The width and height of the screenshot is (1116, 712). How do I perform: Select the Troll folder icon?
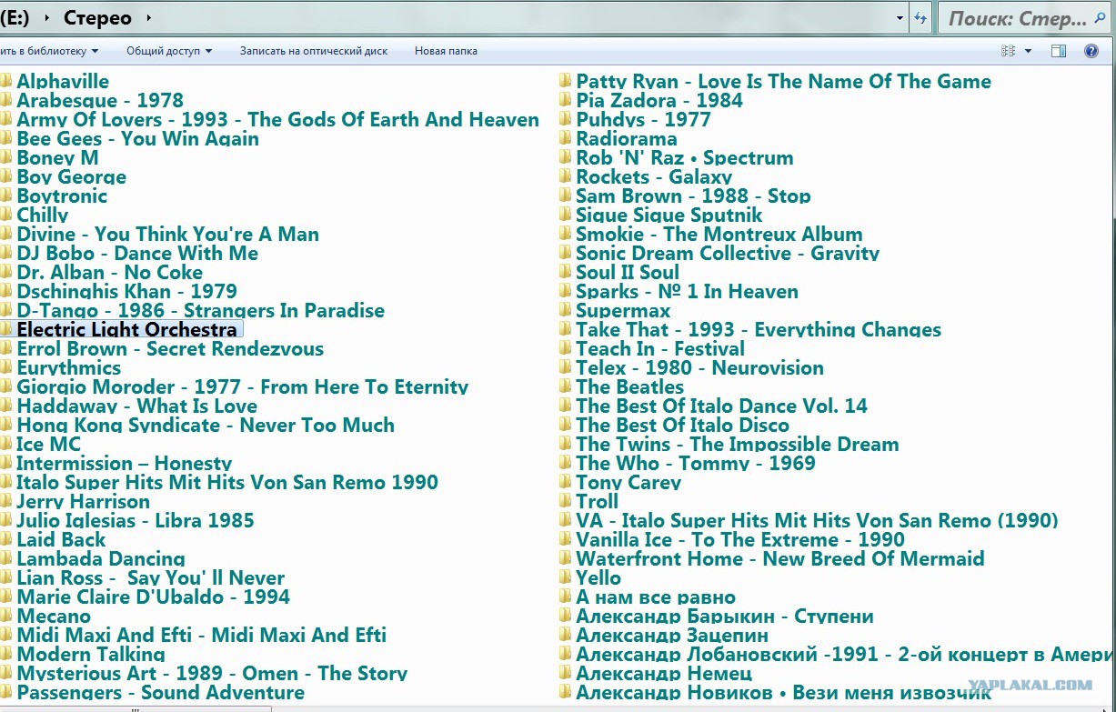(565, 500)
